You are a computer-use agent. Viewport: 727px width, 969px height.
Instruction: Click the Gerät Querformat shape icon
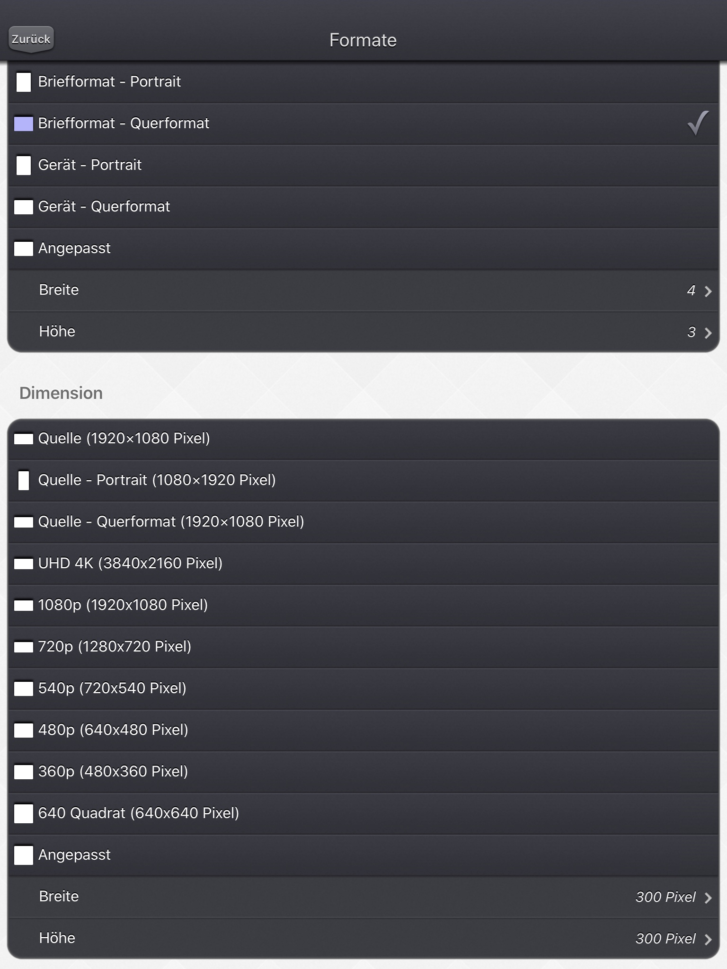(24, 207)
